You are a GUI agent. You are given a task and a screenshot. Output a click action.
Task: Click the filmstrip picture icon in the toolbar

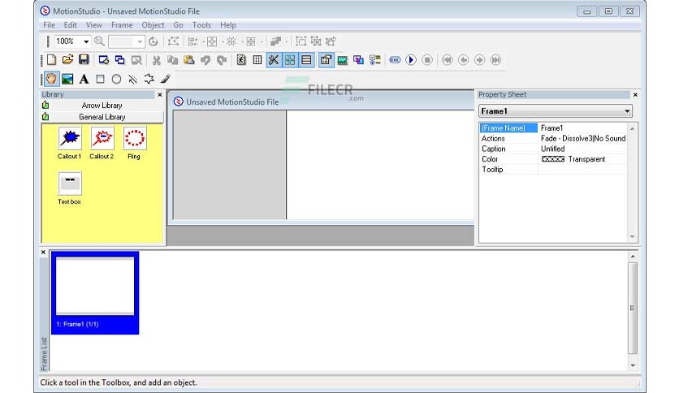pyautogui.click(x=342, y=60)
